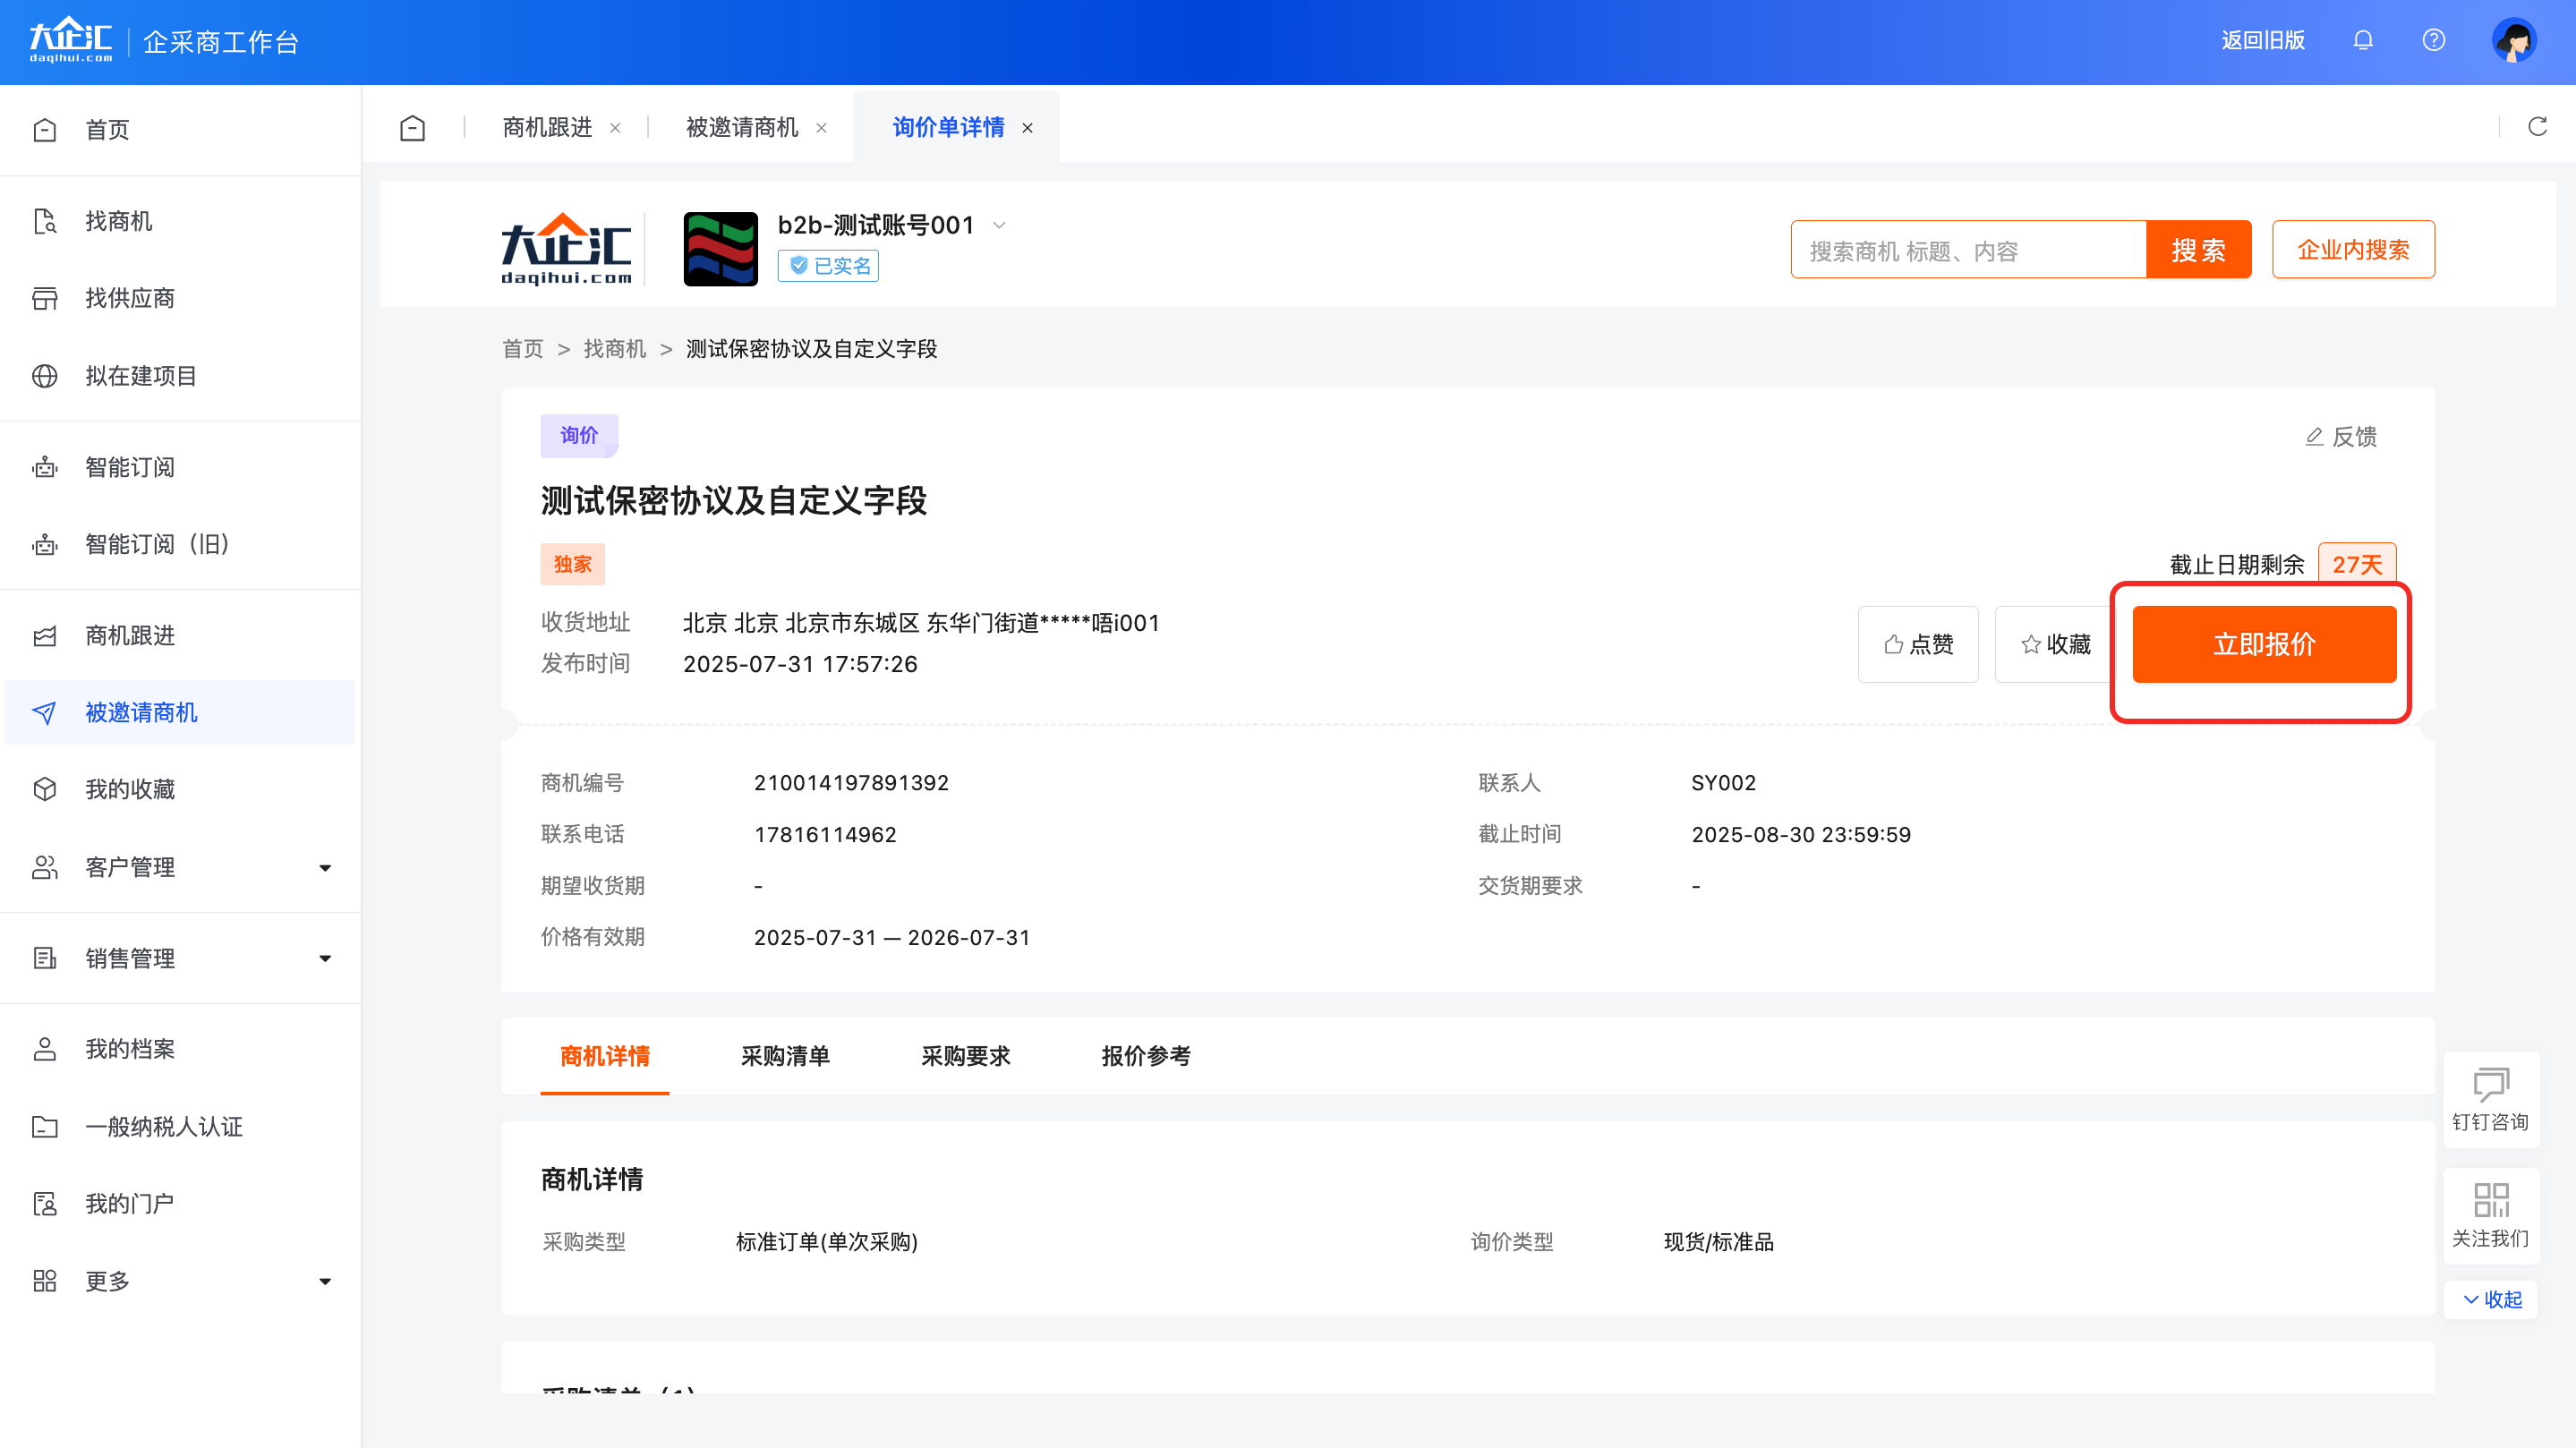Open the user avatar profile
Screen dimensions: 2576x1448
point(2514,40)
